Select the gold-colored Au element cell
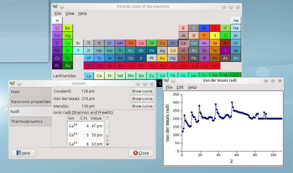 click(x=162, y=58)
